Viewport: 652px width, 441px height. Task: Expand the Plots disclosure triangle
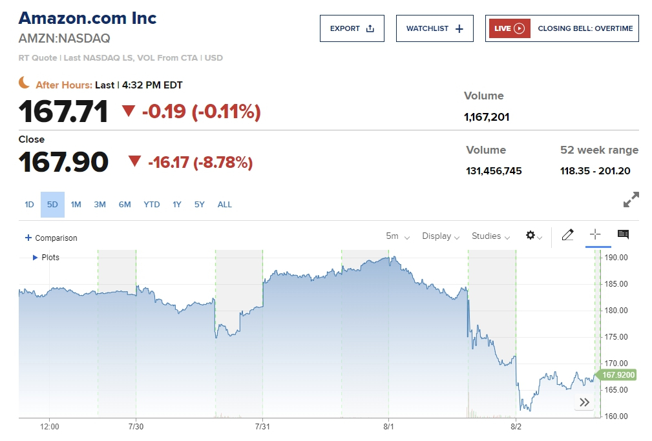[35, 258]
